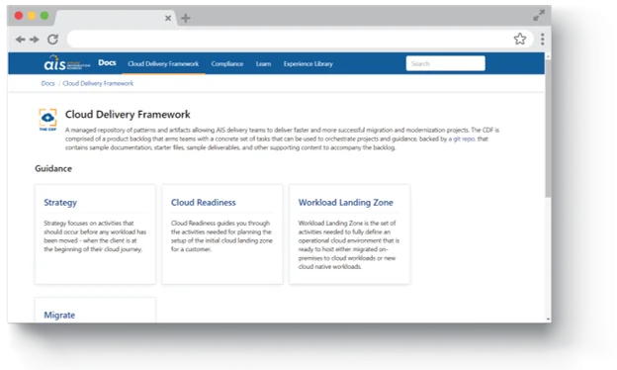Click the AIS logo

[67, 63]
